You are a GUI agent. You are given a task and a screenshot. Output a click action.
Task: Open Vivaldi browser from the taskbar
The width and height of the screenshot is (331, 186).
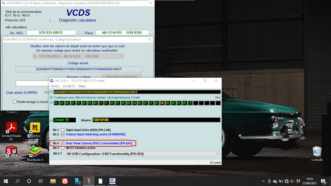pyautogui.click(x=65, y=181)
